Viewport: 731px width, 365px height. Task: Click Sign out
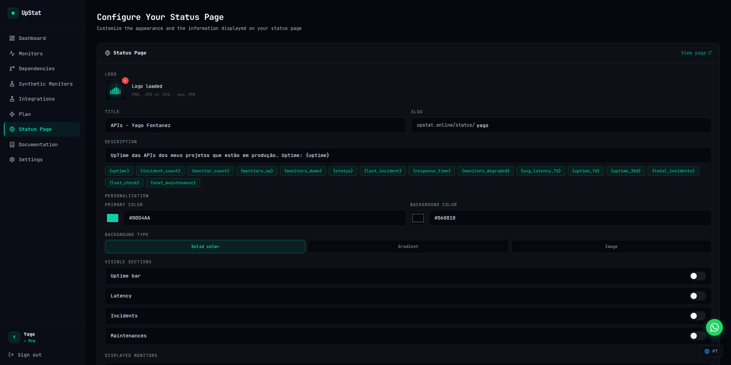coord(25,355)
